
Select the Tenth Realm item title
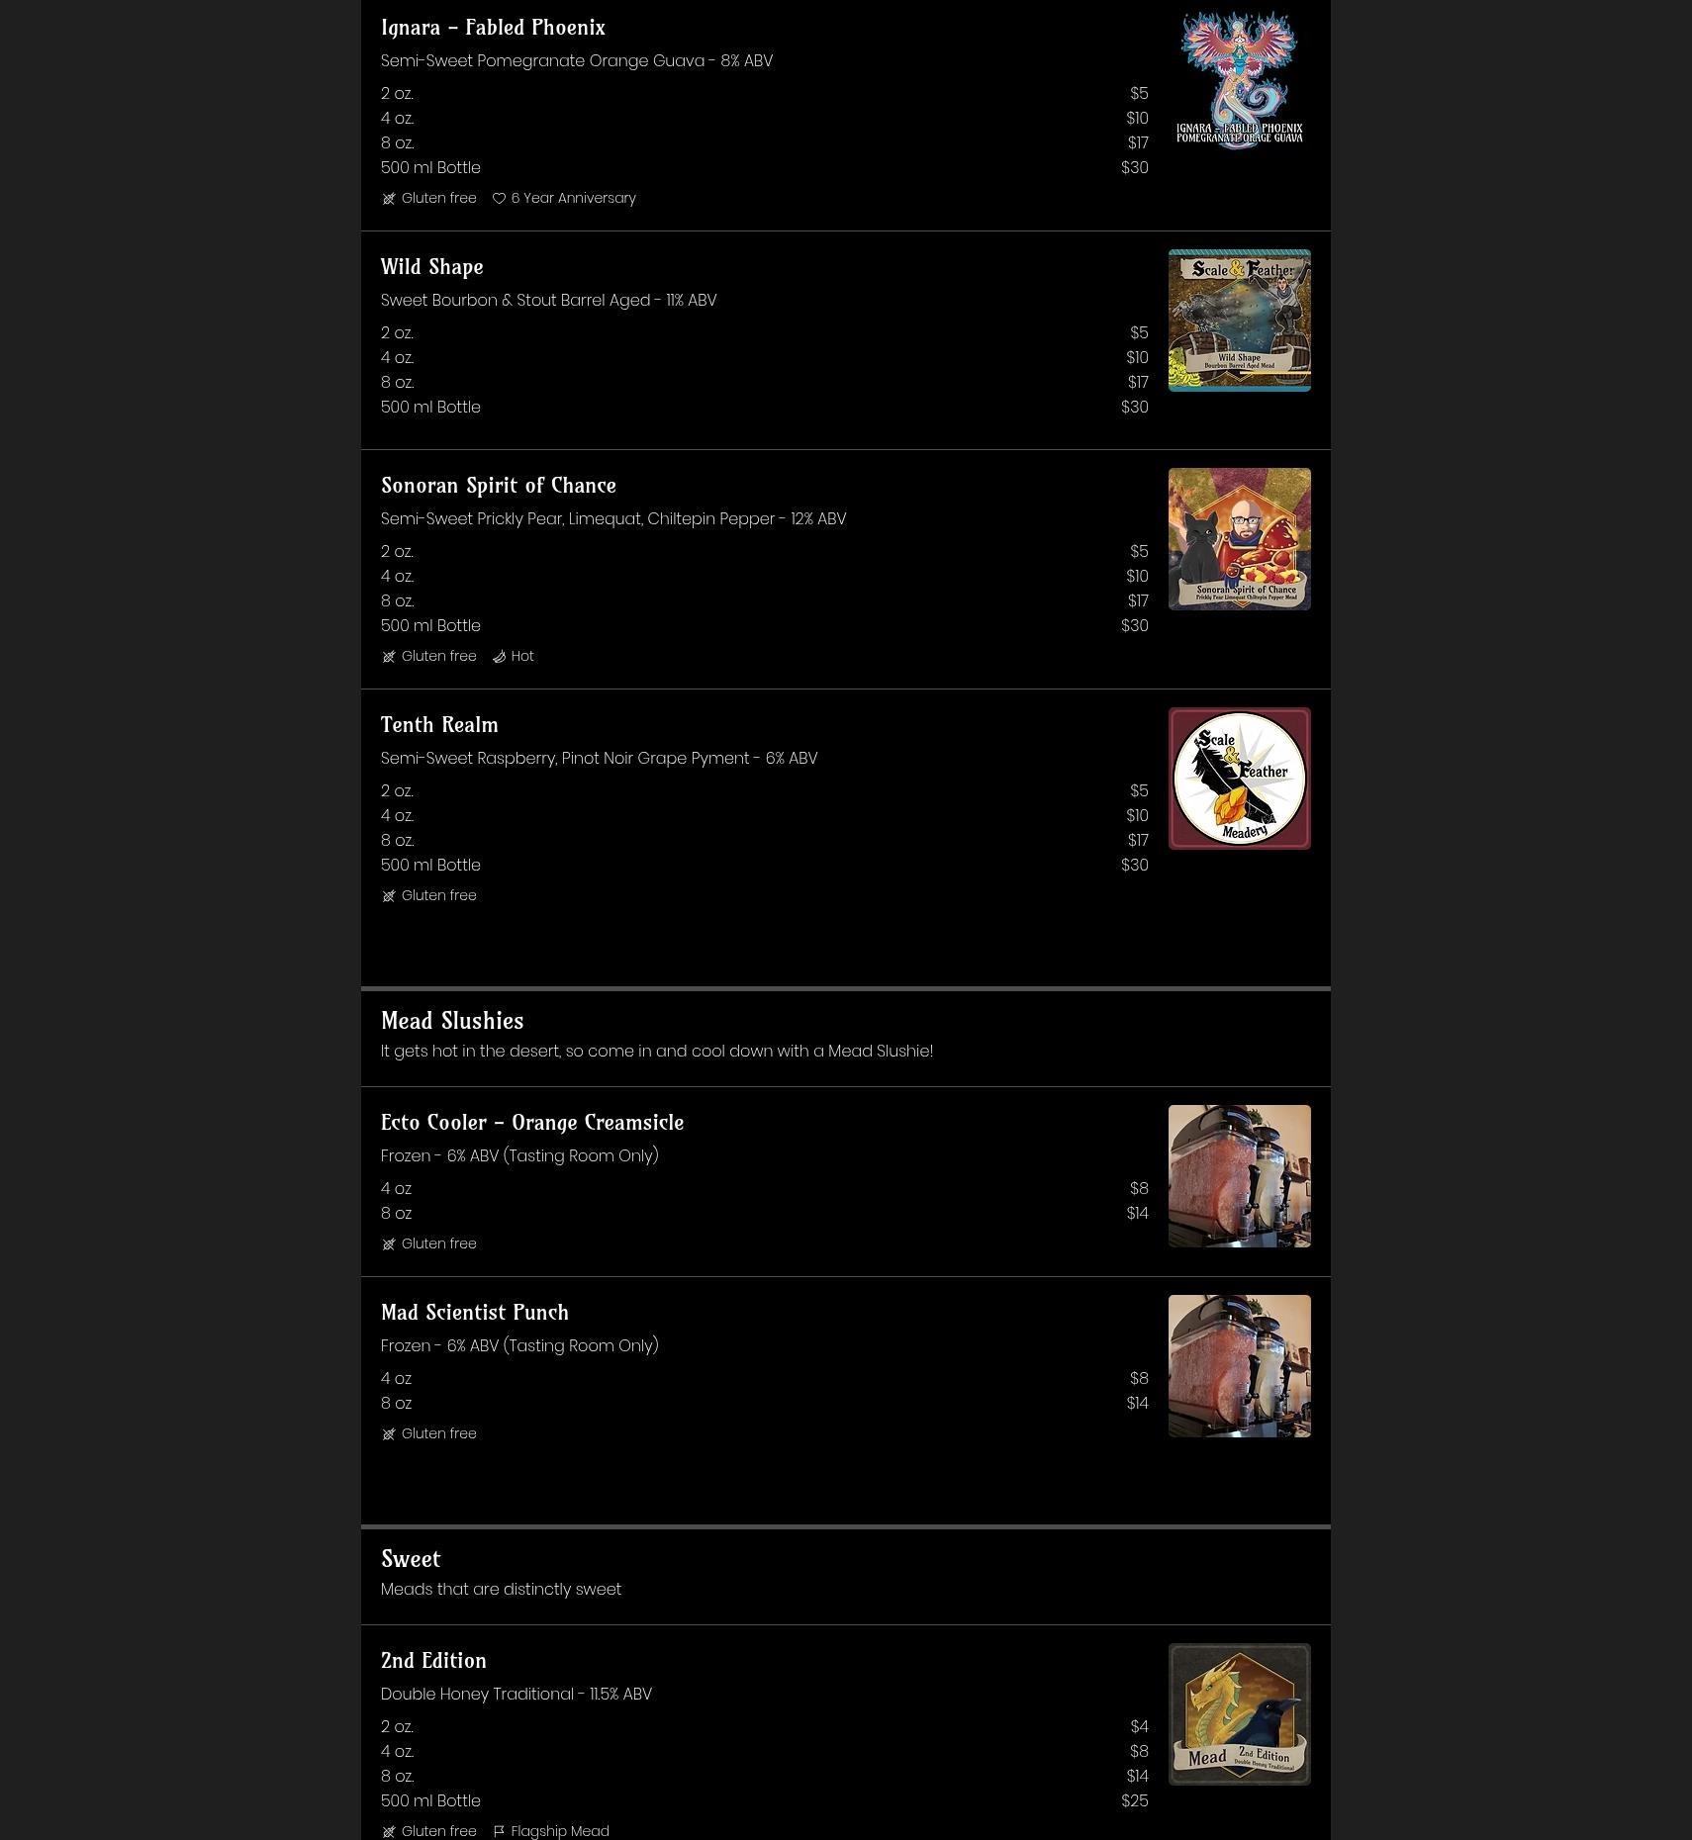[x=439, y=725]
